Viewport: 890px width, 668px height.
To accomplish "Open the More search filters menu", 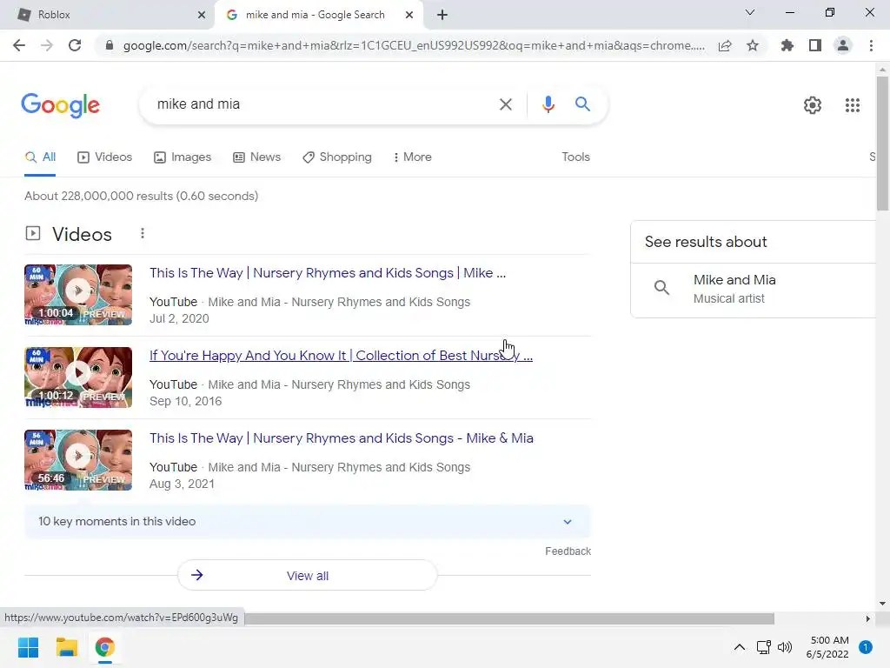I will click(413, 157).
